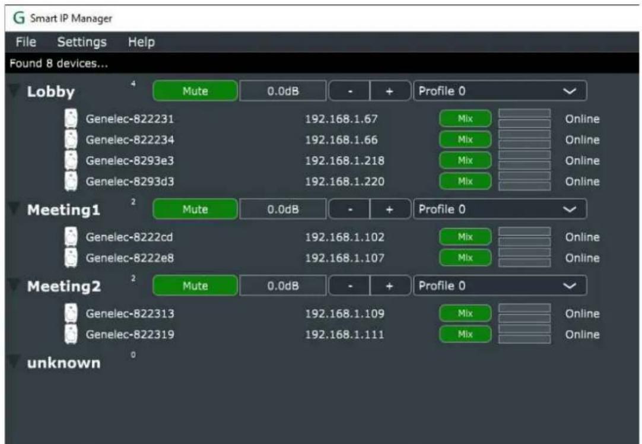The width and height of the screenshot is (642, 444).
Task: Select the Lobby zone heading
Action: click(51, 92)
